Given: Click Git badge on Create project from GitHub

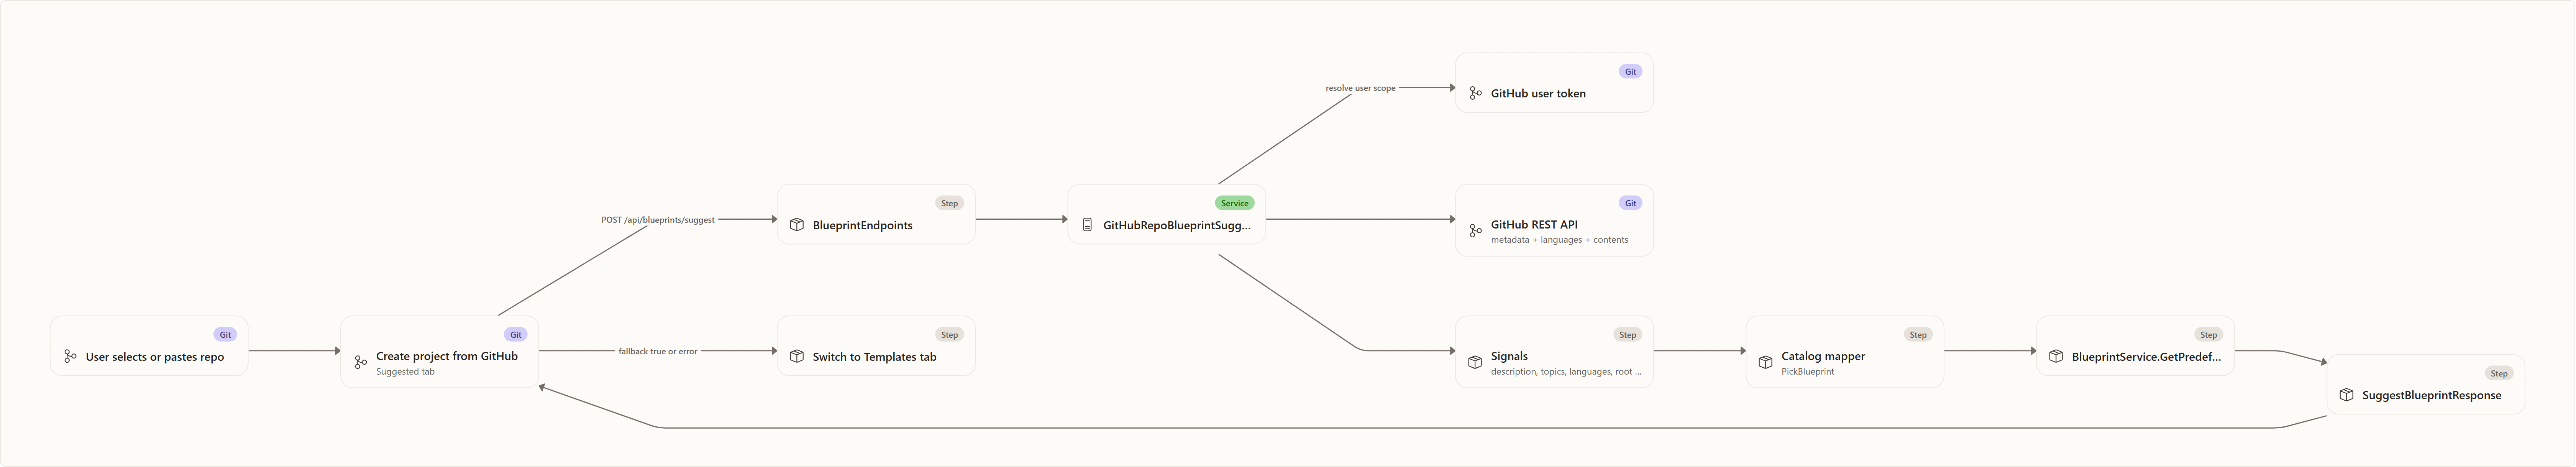Looking at the screenshot, I should tap(516, 335).
